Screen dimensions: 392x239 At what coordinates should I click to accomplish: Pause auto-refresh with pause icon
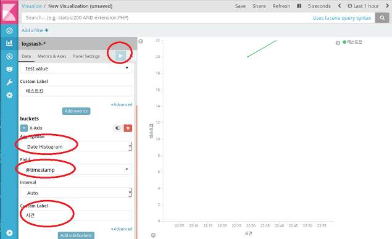tap(299, 6)
